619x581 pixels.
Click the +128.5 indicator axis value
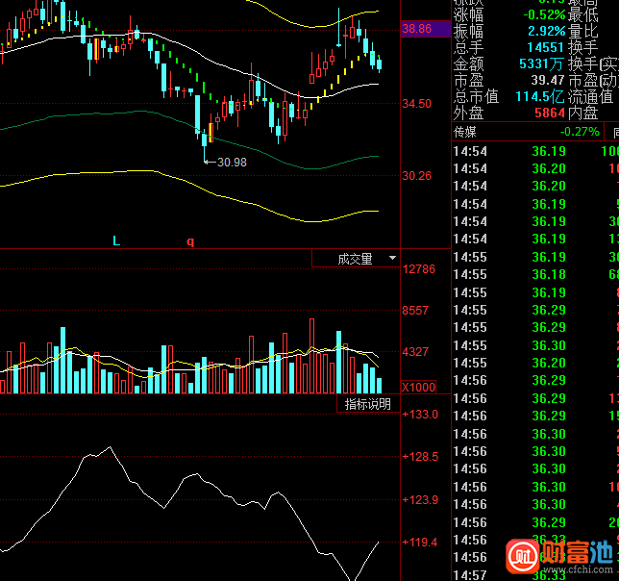420,457
